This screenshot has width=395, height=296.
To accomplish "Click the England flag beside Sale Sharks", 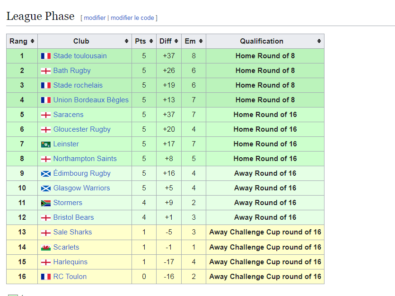I will click(x=46, y=233).
